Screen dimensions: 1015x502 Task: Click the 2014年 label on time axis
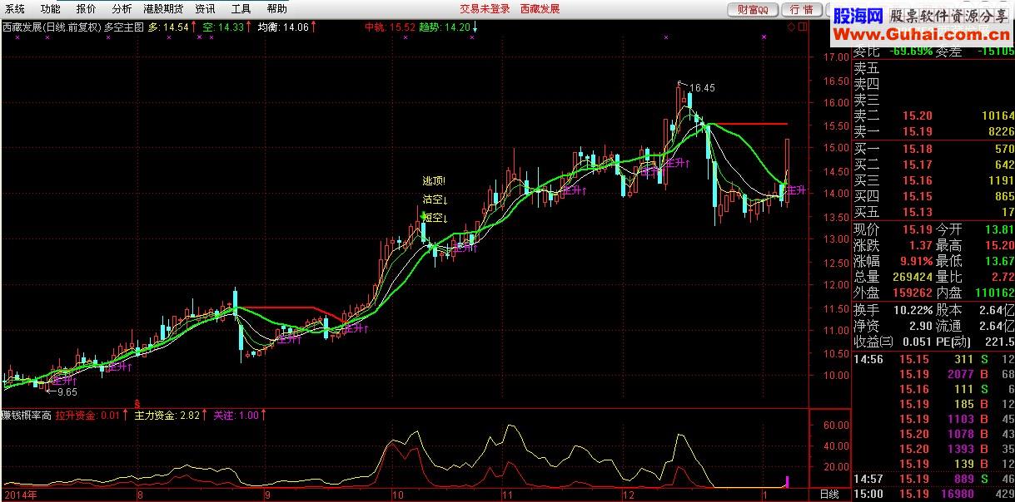[22, 495]
